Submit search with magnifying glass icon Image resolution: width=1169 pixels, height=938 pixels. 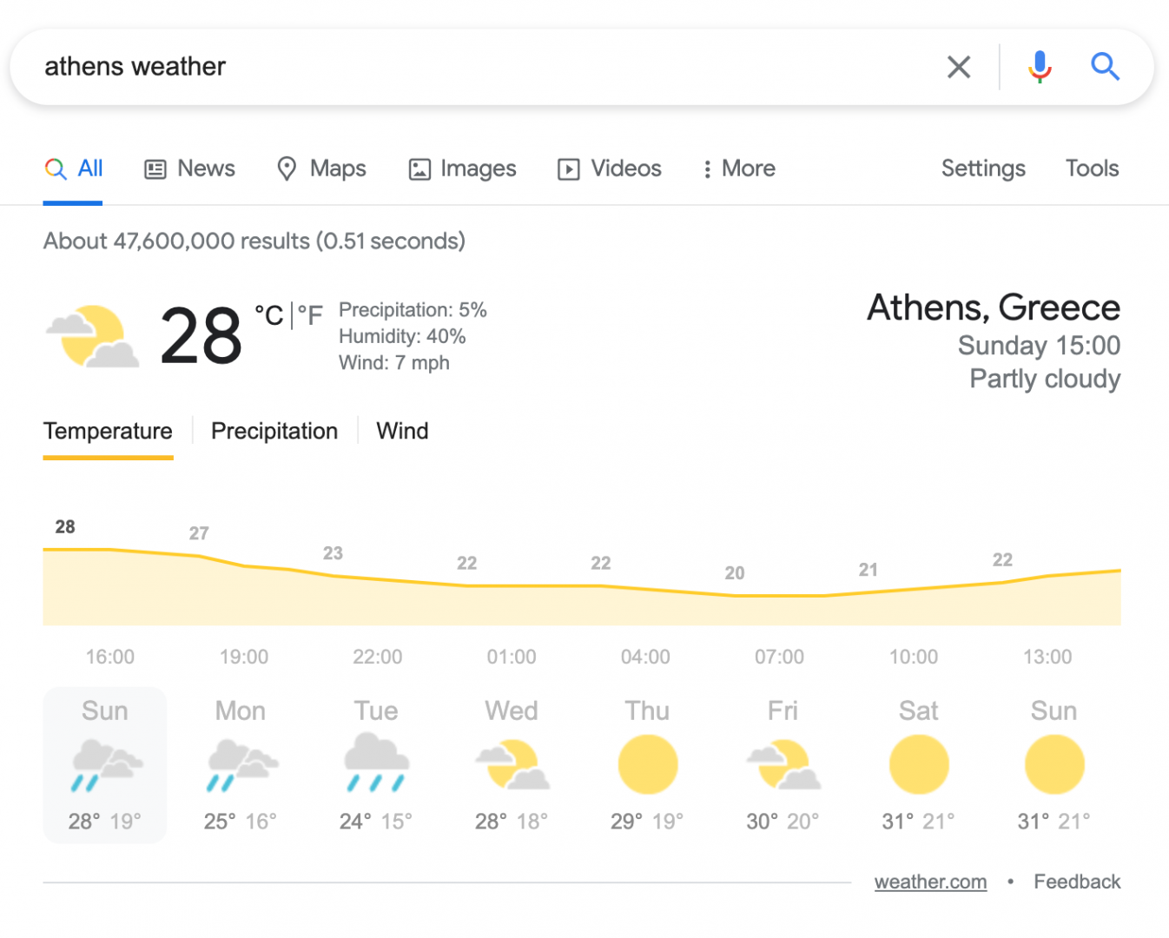1105,66
